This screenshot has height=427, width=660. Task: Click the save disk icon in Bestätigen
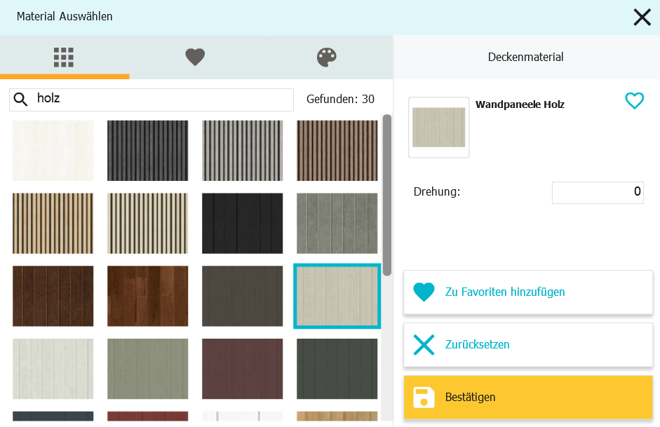[x=424, y=397]
